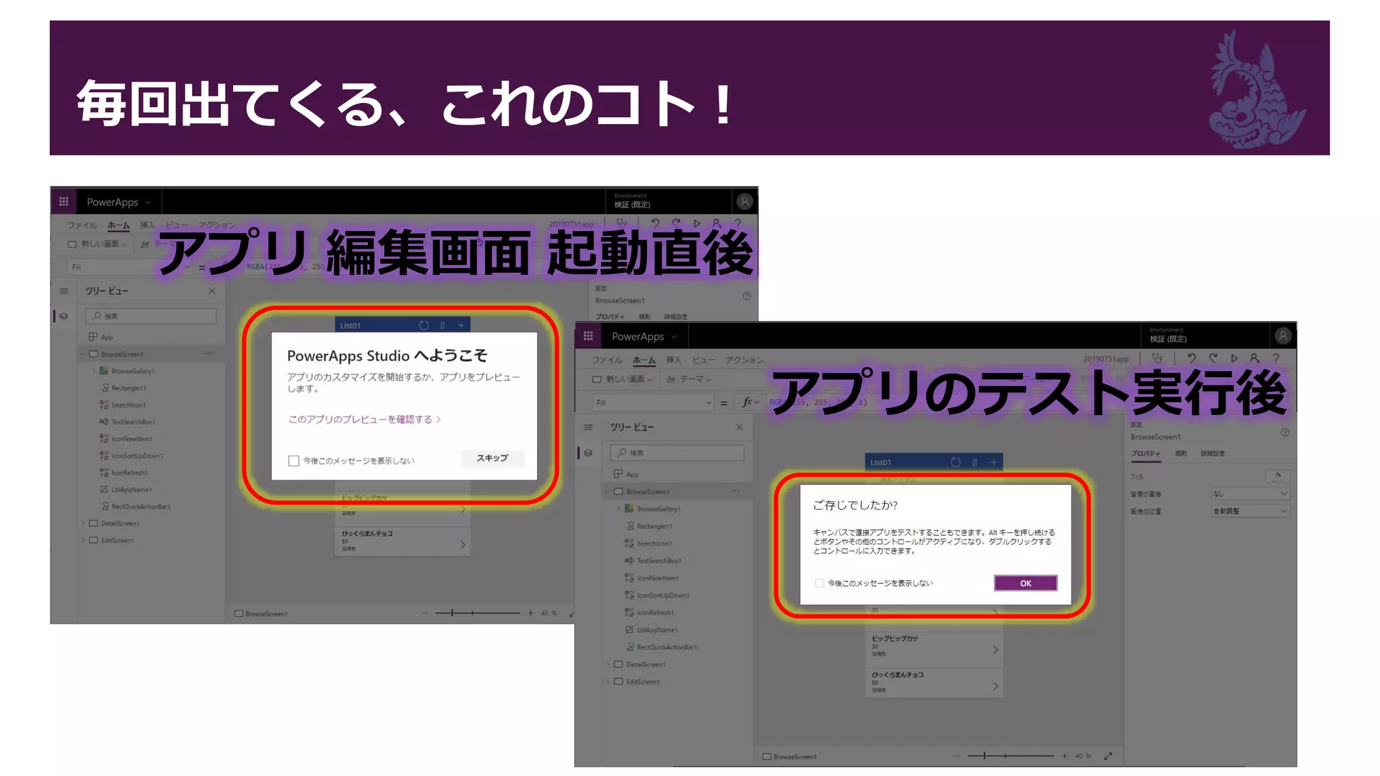Click the account avatar in the left window
Image resolution: width=1380 pixels, height=776 pixels.
(745, 201)
